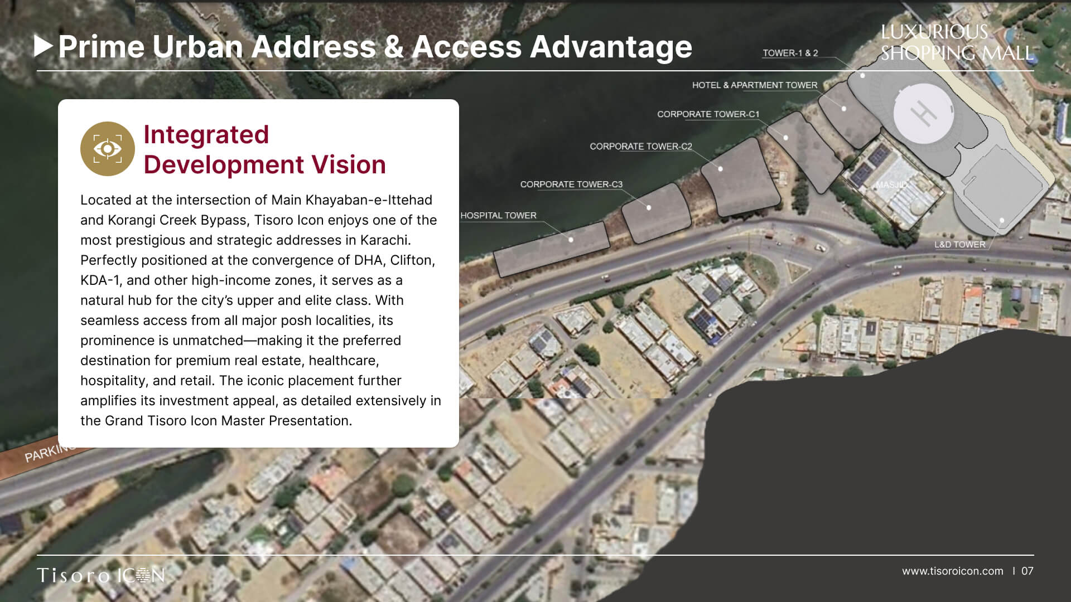The height and width of the screenshot is (602, 1071).
Task: Click the Tisoro ICON logo
Action: [101, 575]
